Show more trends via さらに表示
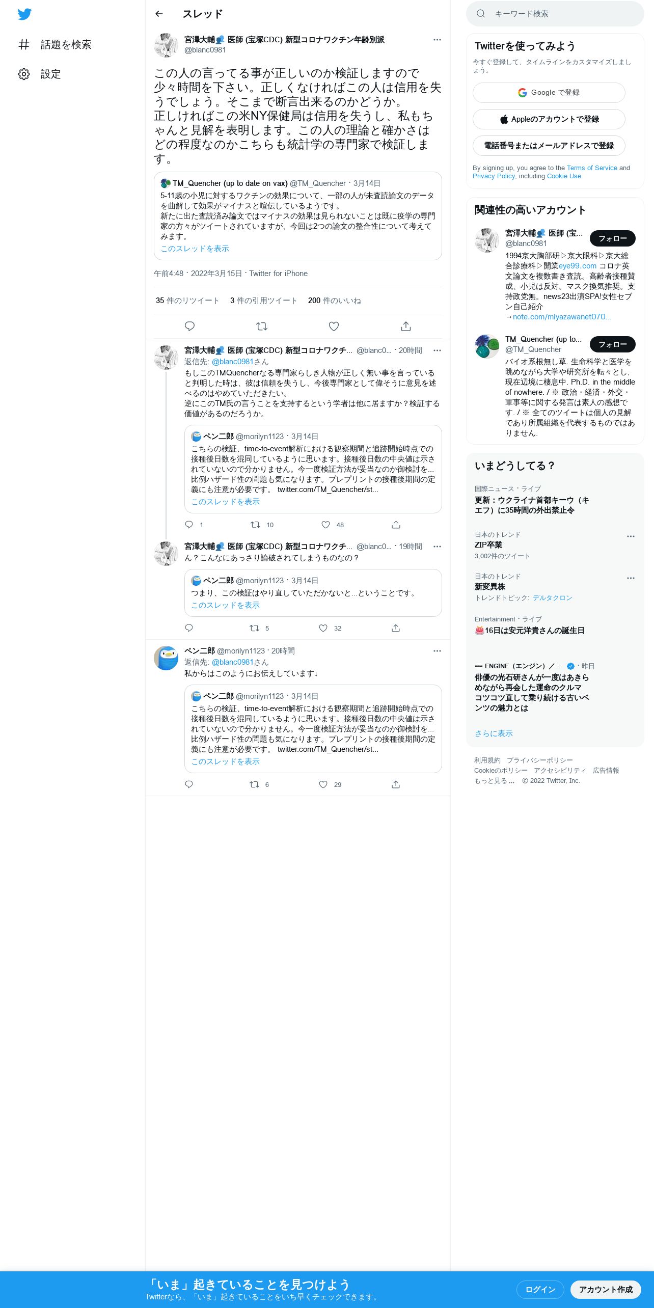This screenshot has height=1308, width=654. (494, 733)
